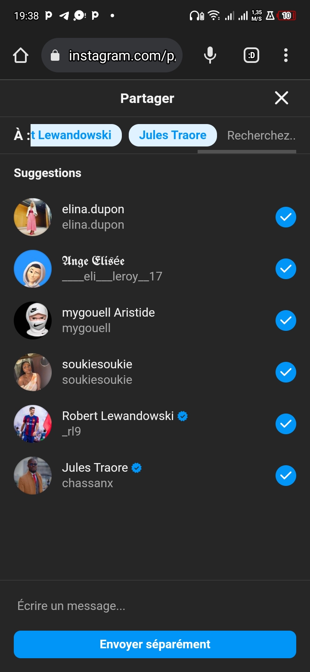Viewport: 310px width, 672px height.
Task: Tap the Lewandowski recipient chip
Action: coord(76,135)
